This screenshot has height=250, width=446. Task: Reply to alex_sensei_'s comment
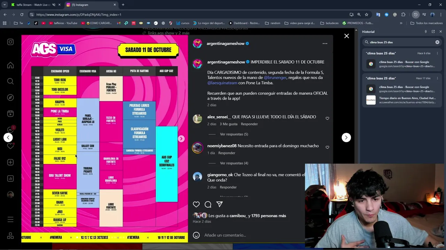click(x=249, y=124)
